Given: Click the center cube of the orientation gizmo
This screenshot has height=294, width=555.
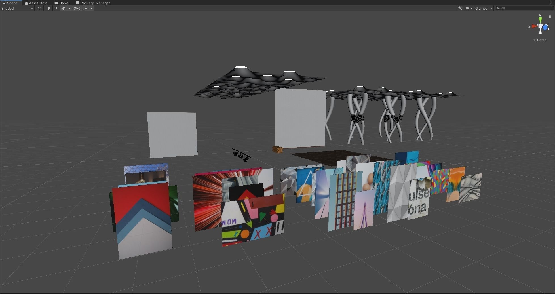Looking at the screenshot, I should click(x=541, y=27).
